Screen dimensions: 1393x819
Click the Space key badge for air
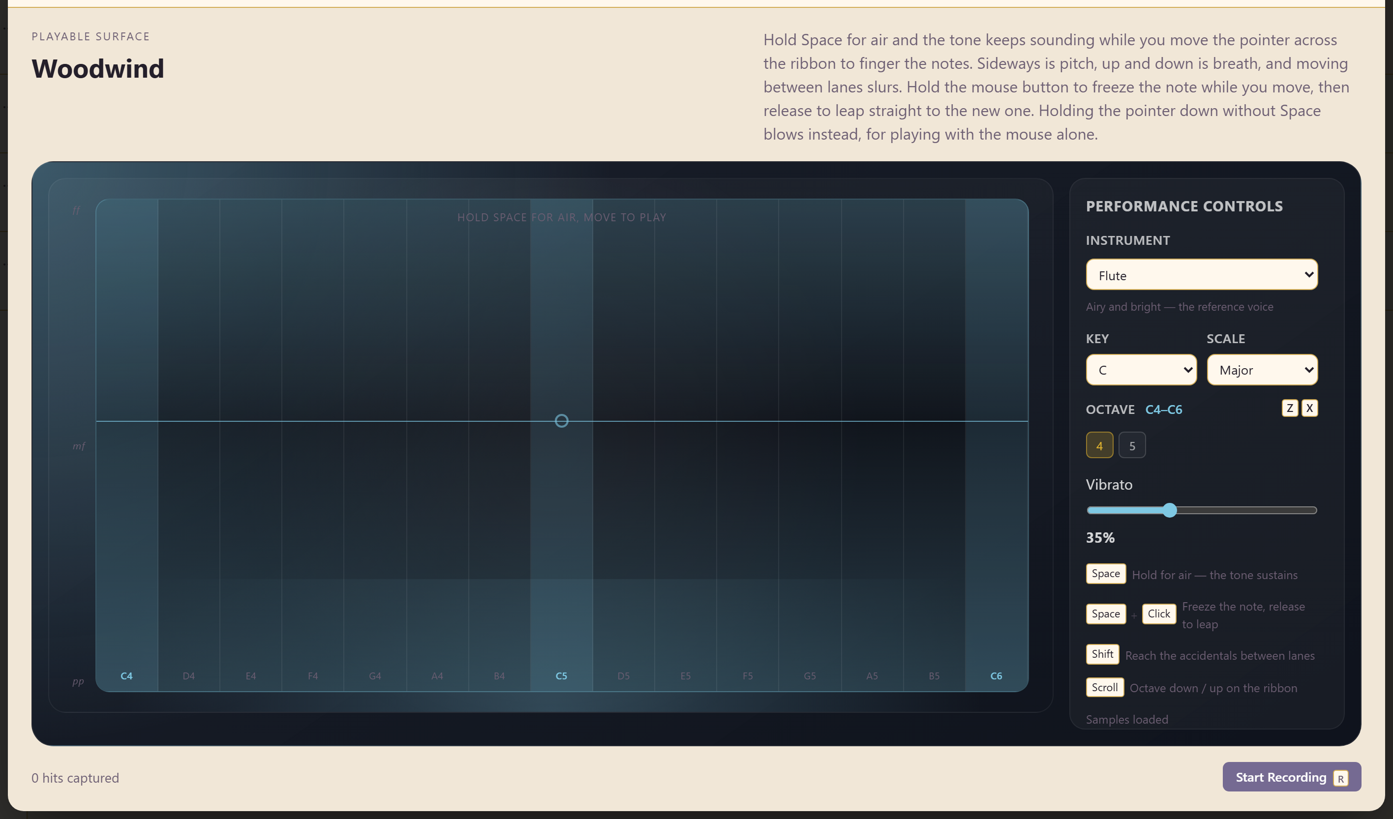point(1106,574)
